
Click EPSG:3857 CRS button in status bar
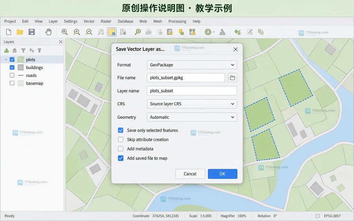tap(332, 216)
